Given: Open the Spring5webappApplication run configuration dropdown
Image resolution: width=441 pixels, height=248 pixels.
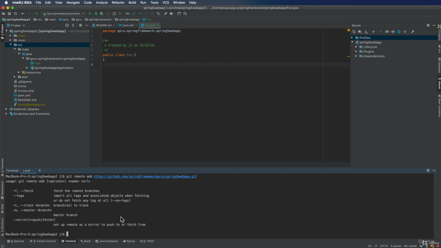Looking at the screenshot, I should pyautogui.click(x=63, y=14).
